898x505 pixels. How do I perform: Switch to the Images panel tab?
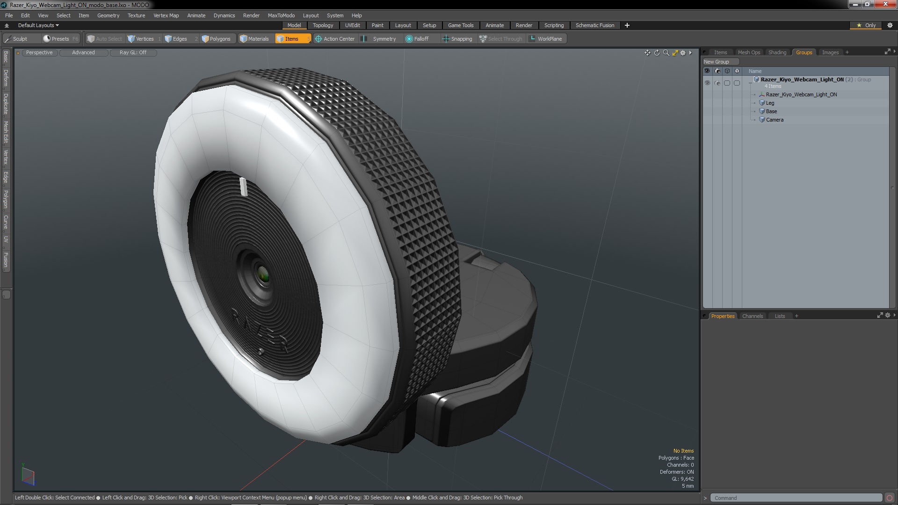[830, 52]
